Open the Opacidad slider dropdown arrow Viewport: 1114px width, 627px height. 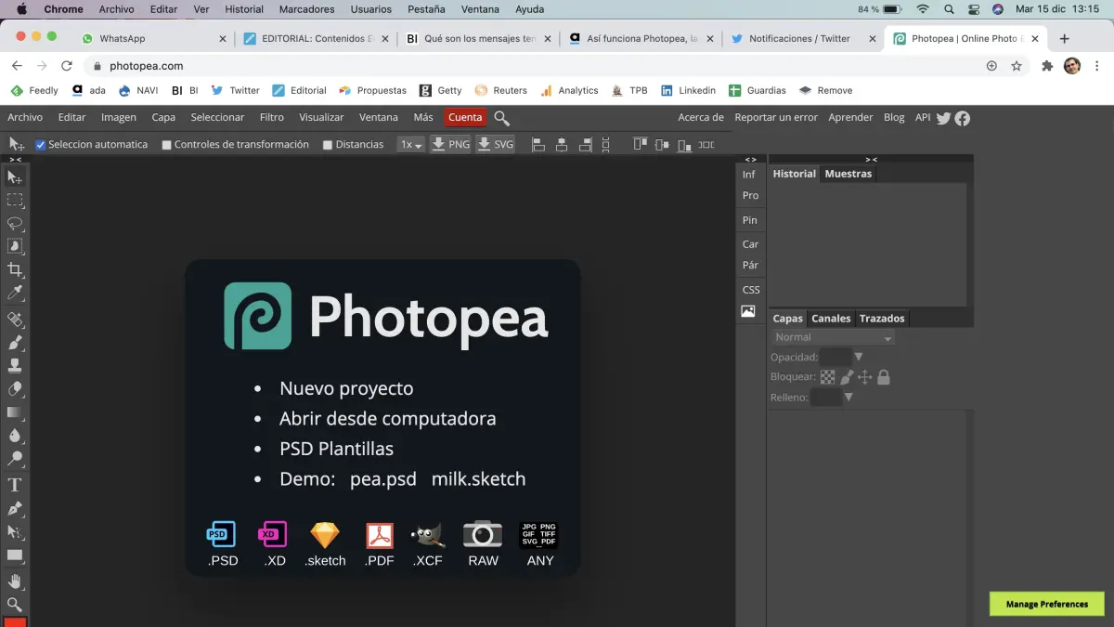pyautogui.click(x=859, y=357)
